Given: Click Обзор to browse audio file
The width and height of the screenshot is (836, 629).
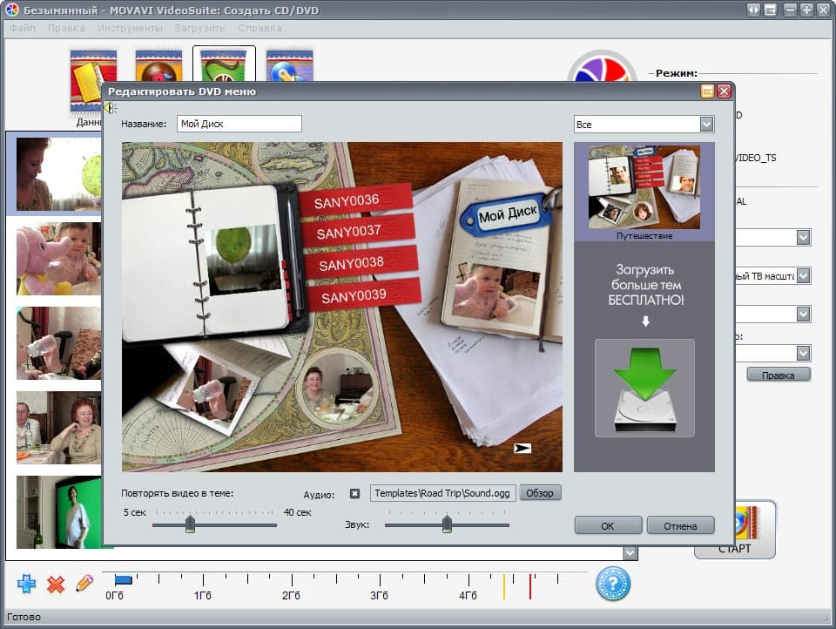Looking at the screenshot, I should coord(540,492).
